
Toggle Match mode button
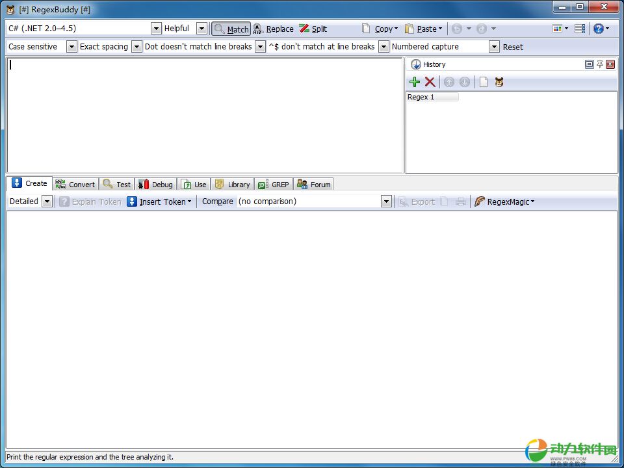coord(231,29)
